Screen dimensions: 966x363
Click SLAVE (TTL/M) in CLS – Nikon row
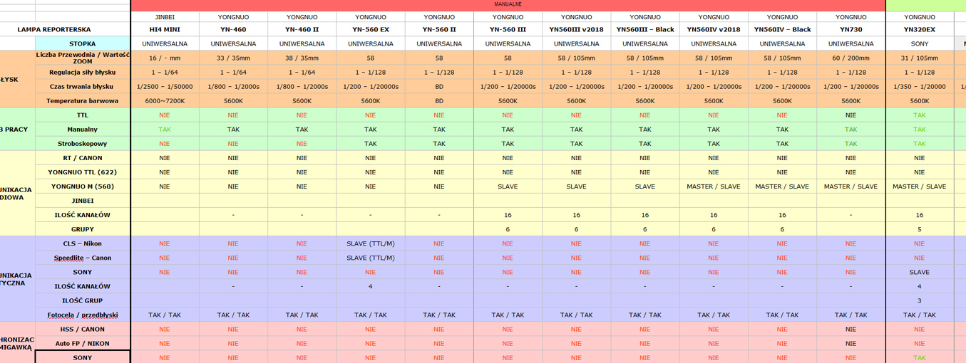(x=371, y=243)
